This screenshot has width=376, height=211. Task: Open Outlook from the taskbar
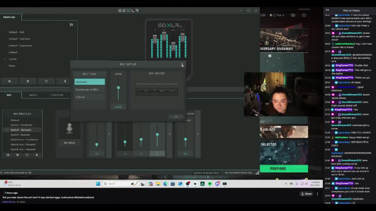[180, 184]
